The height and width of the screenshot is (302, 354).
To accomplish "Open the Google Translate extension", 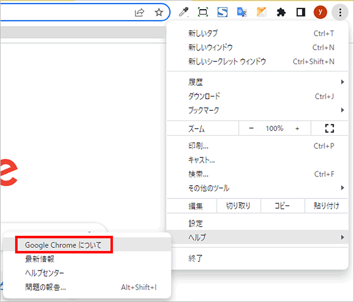I will click(242, 12).
